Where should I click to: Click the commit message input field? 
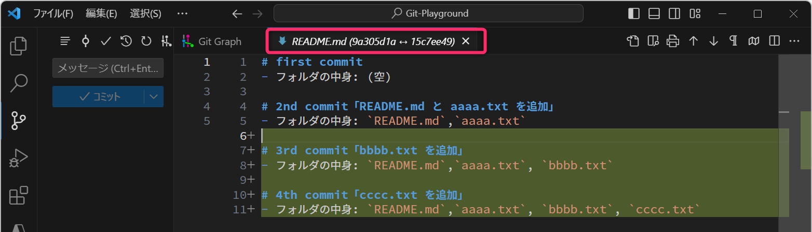point(108,68)
